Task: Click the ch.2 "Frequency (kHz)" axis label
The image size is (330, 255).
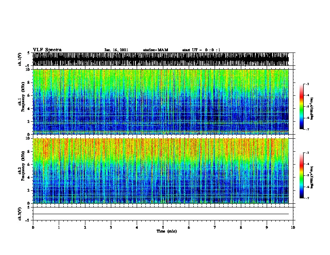Action: [x=23, y=166]
